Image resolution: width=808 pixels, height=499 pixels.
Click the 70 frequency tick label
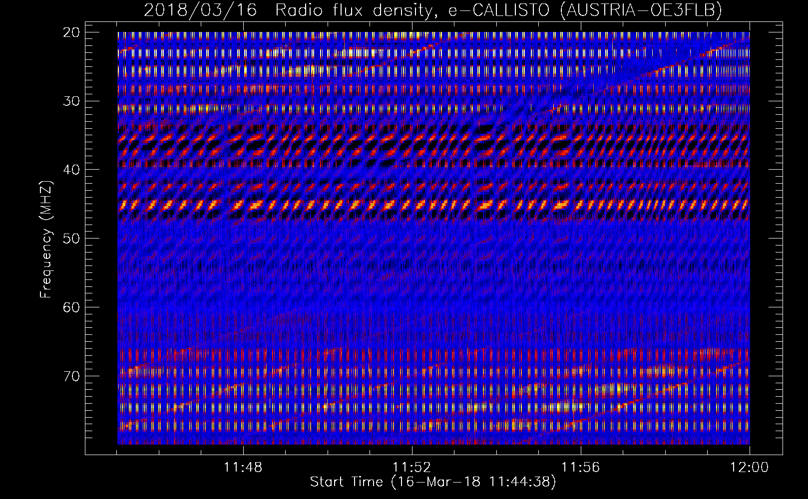pyautogui.click(x=71, y=375)
